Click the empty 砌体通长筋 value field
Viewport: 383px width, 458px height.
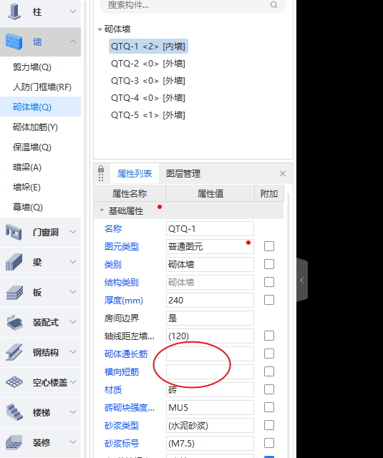(x=210, y=354)
